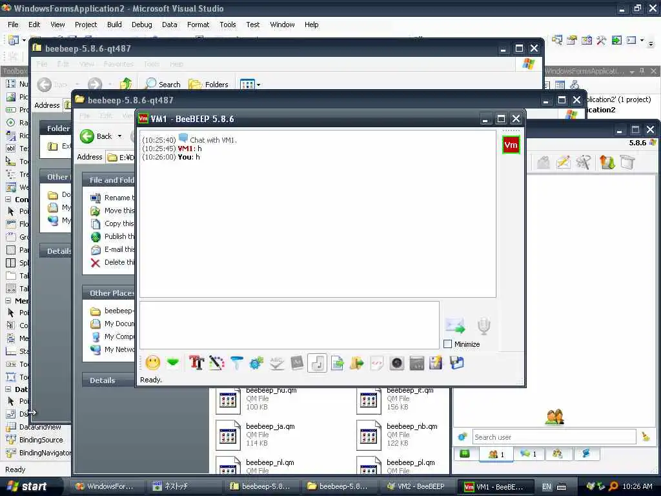This screenshot has height=496, width=661.
Task: Click the dark gray window icon in chat toolbar
Action: (x=416, y=363)
